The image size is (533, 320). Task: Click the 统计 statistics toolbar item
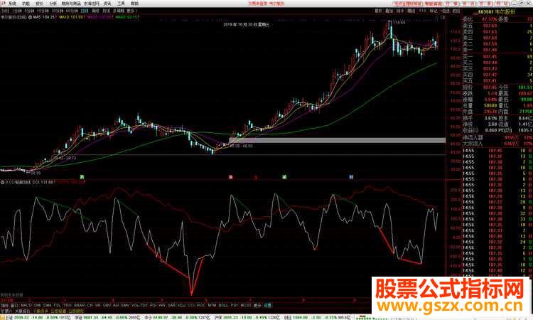tap(400, 11)
